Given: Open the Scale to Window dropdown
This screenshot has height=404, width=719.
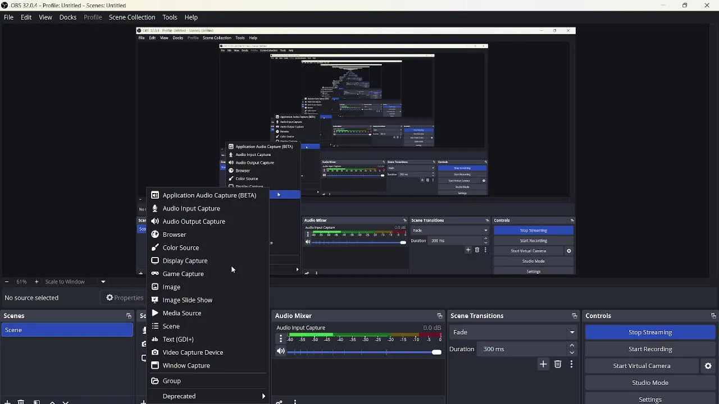Looking at the screenshot, I should point(75,282).
